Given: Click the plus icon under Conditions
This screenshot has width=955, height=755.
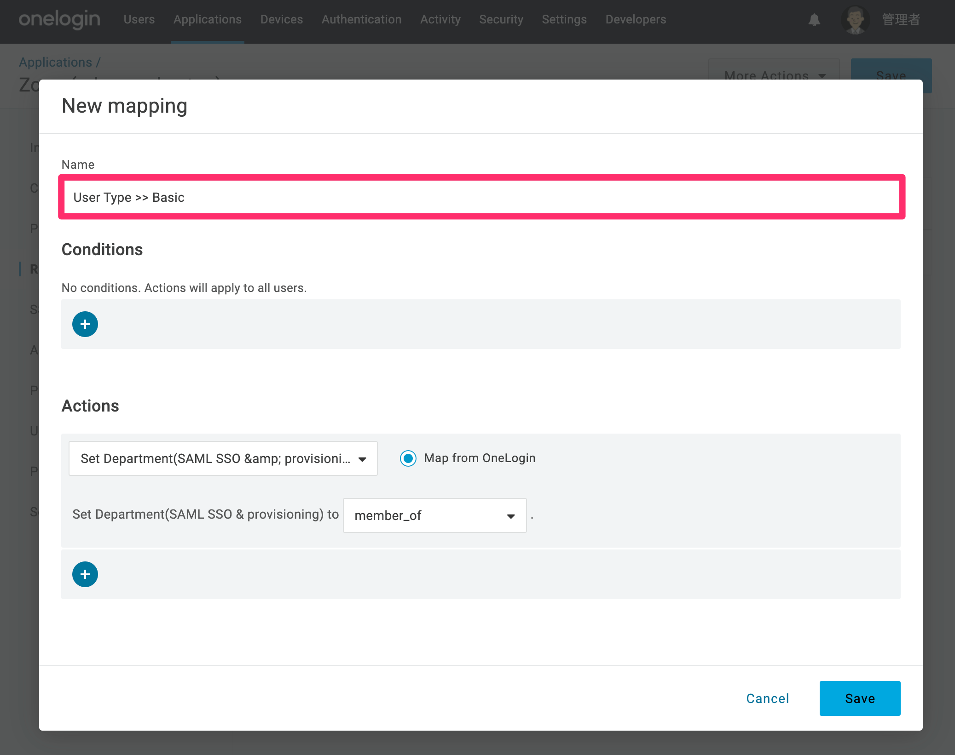Looking at the screenshot, I should [85, 324].
